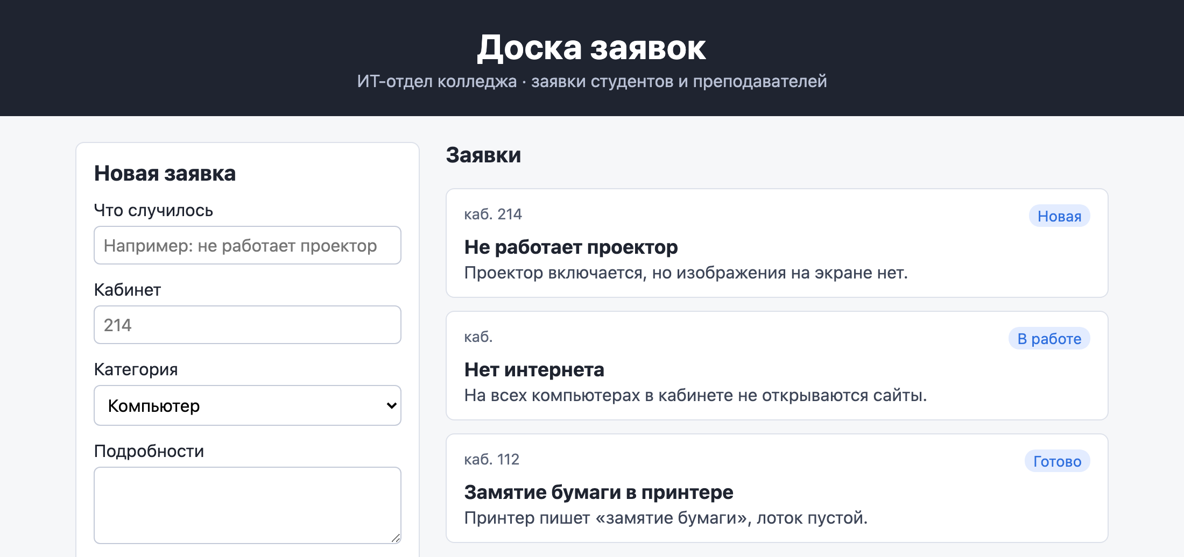The image size is (1184, 557).
Task: Click the 'Что случилось' field label
Action: [x=153, y=210]
